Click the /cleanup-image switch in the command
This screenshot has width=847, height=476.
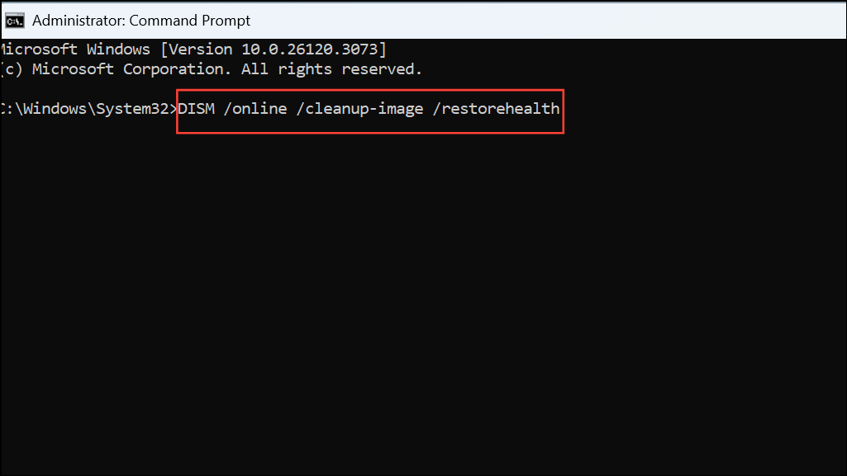(359, 109)
